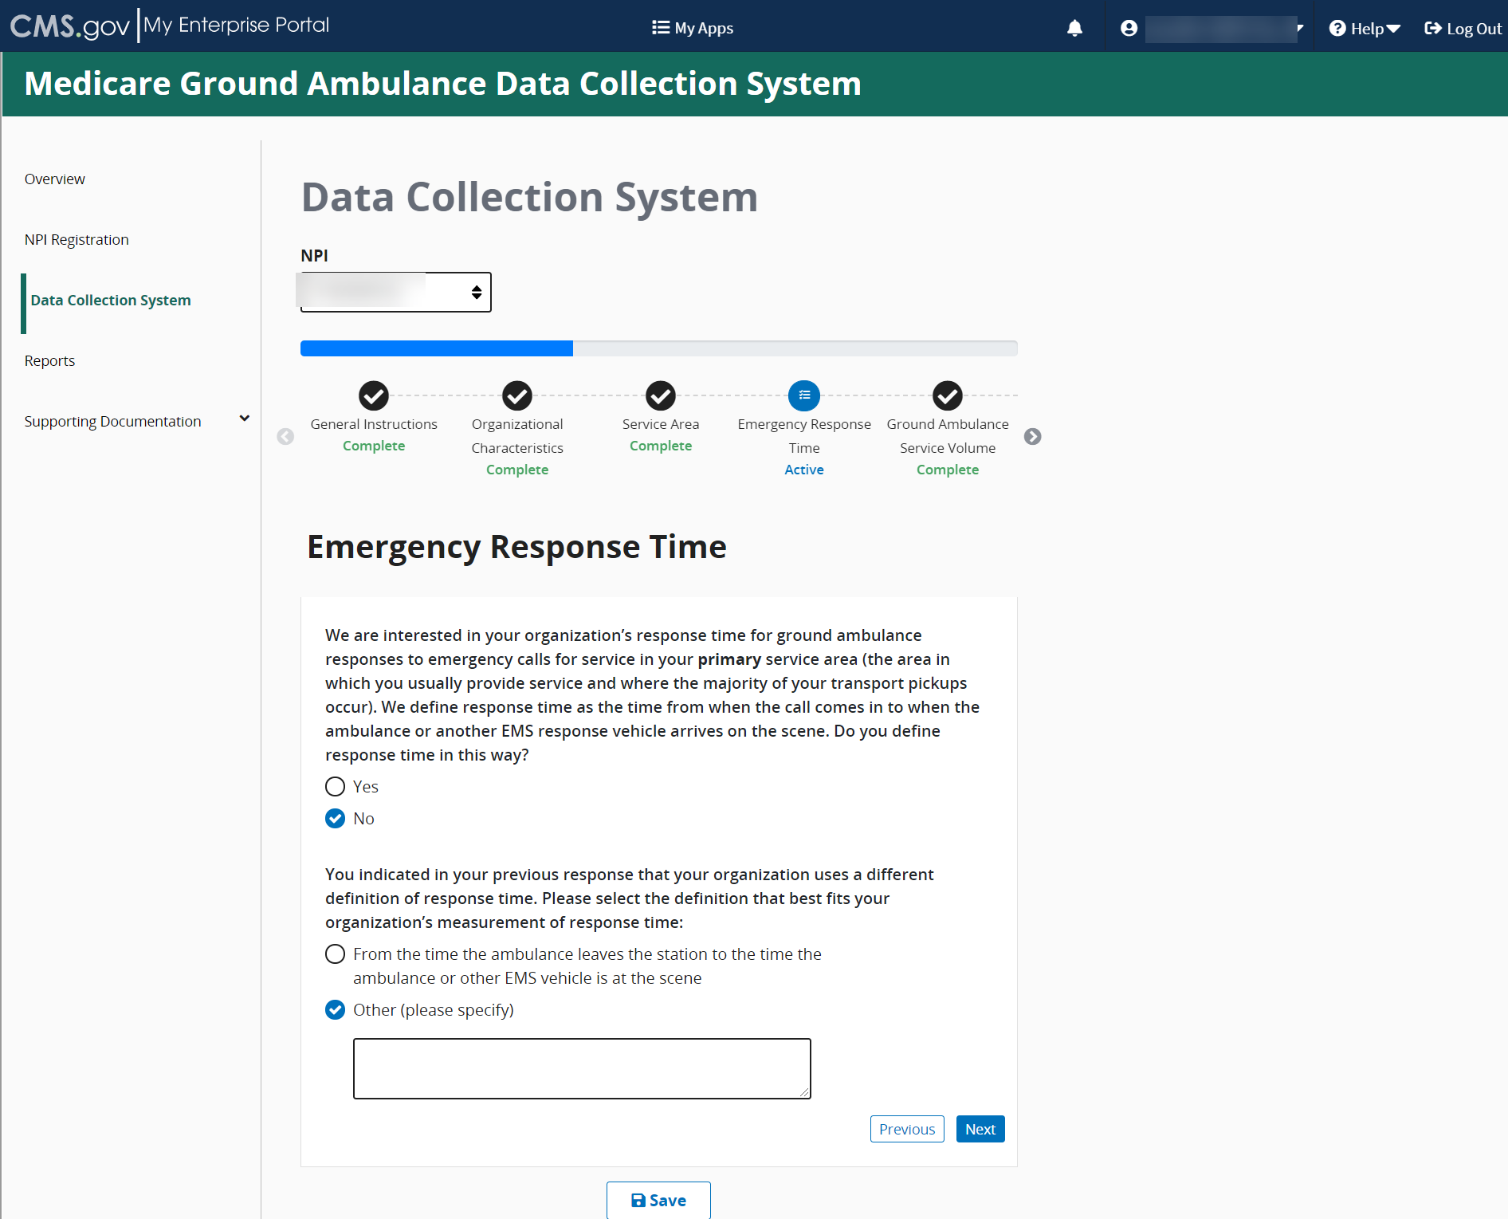The height and width of the screenshot is (1219, 1508).
Task: Open the Help dropdown menu
Action: click(1365, 29)
